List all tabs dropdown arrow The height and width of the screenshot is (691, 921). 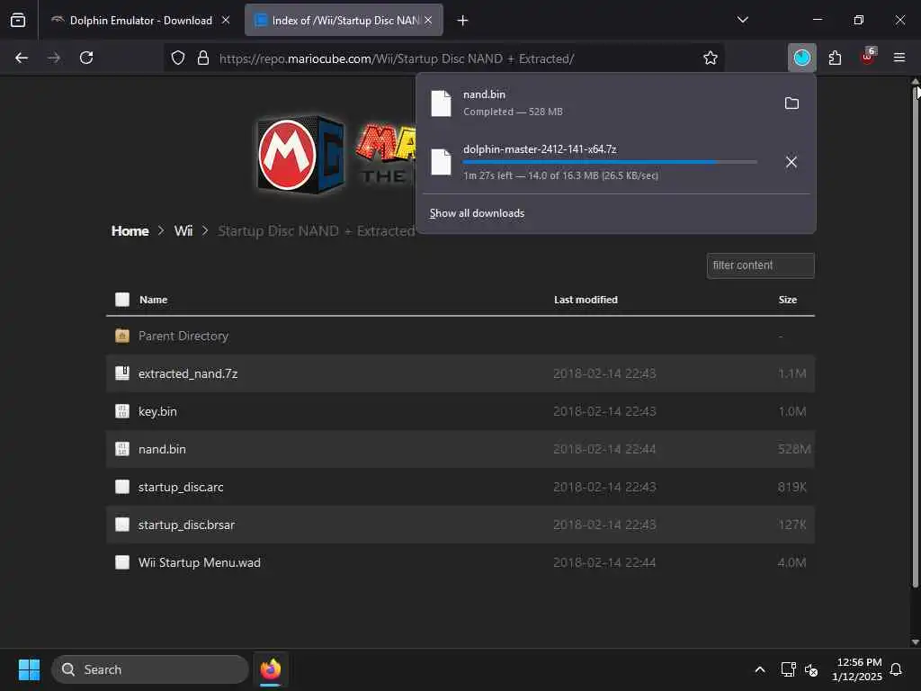[742, 20]
